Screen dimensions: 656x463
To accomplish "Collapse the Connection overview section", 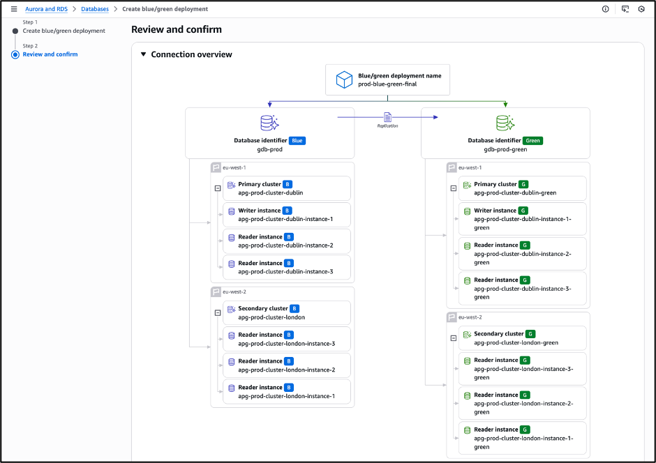I will pos(144,54).
